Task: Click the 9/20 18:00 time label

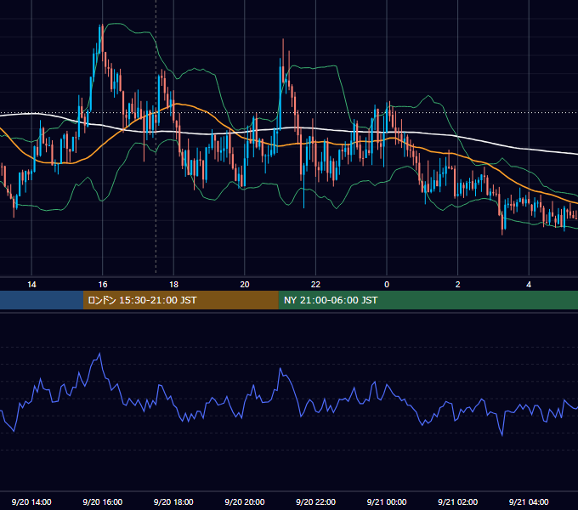Action: [173, 501]
